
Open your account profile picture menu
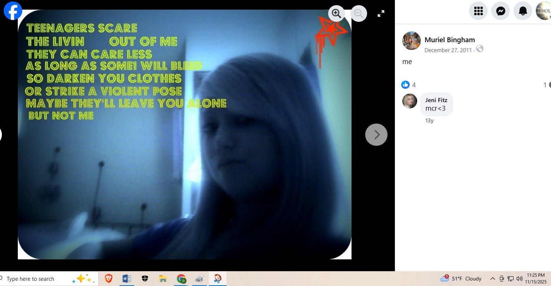pos(544,11)
